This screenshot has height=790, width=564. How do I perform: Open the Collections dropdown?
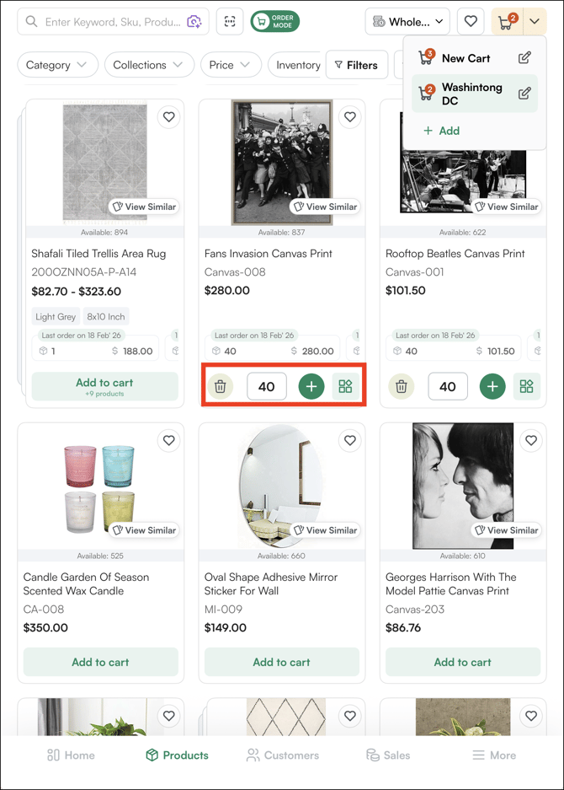149,65
